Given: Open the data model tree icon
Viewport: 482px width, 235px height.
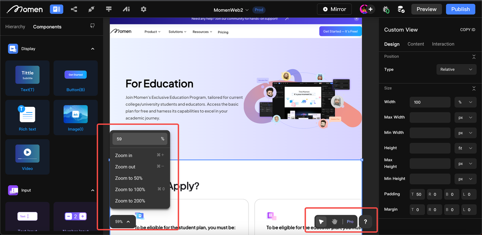Looking at the screenshot, I should pyautogui.click(x=74, y=9).
